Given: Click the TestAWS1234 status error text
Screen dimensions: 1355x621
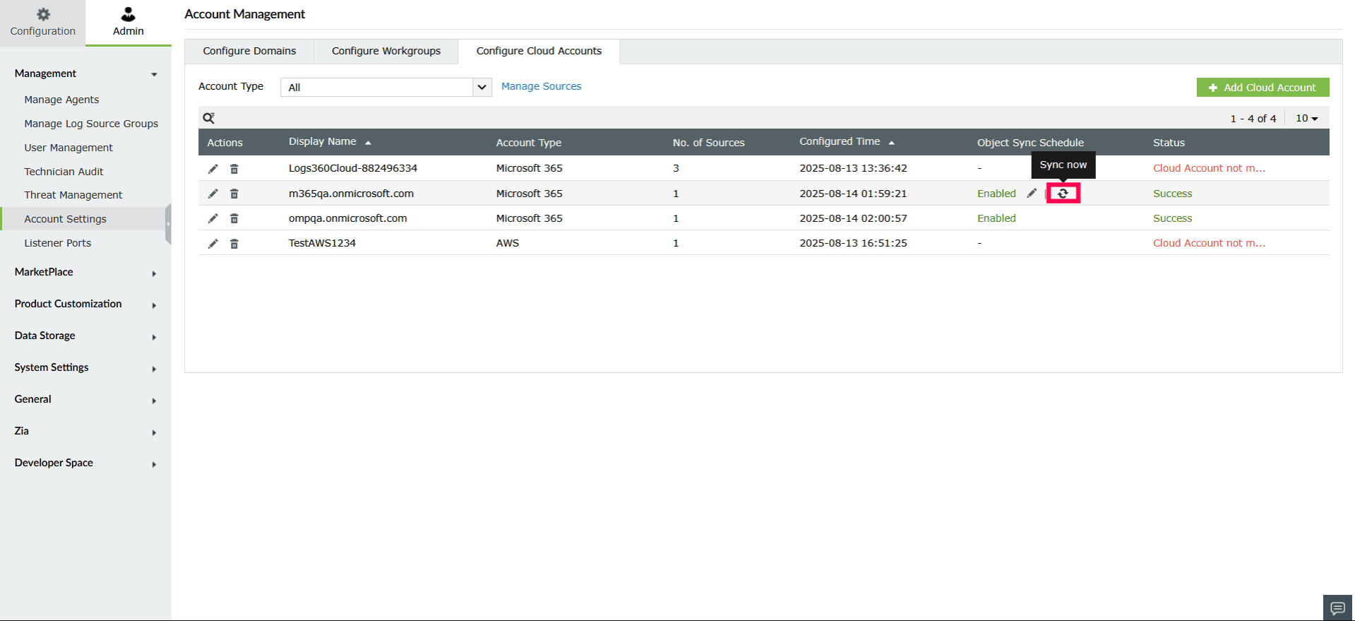Looking at the screenshot, I should click(x=1209, y=243).
